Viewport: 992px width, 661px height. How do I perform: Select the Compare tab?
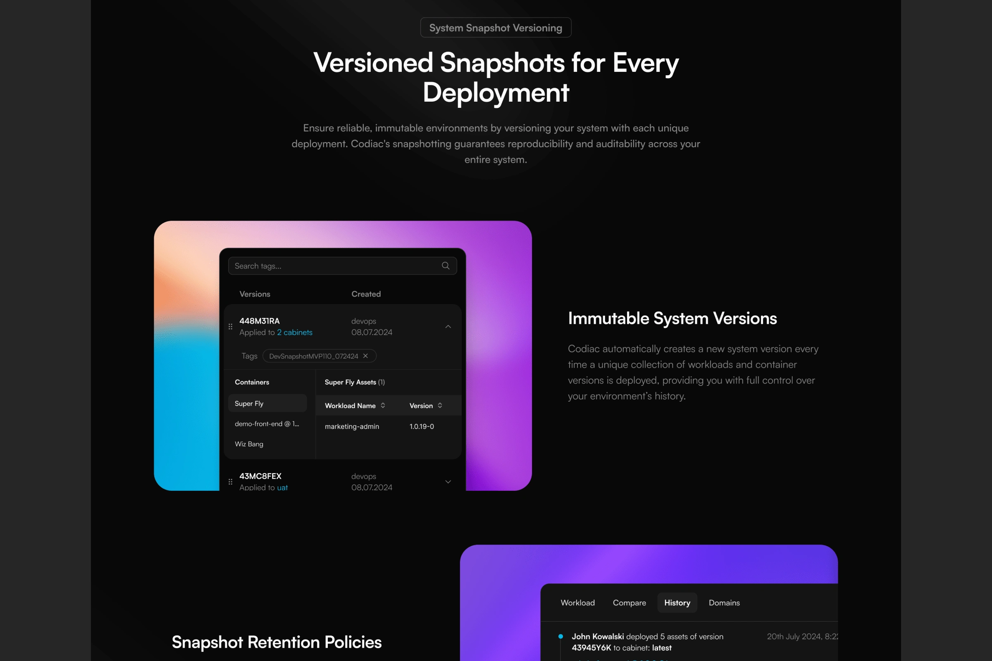(x=629, y=602)
